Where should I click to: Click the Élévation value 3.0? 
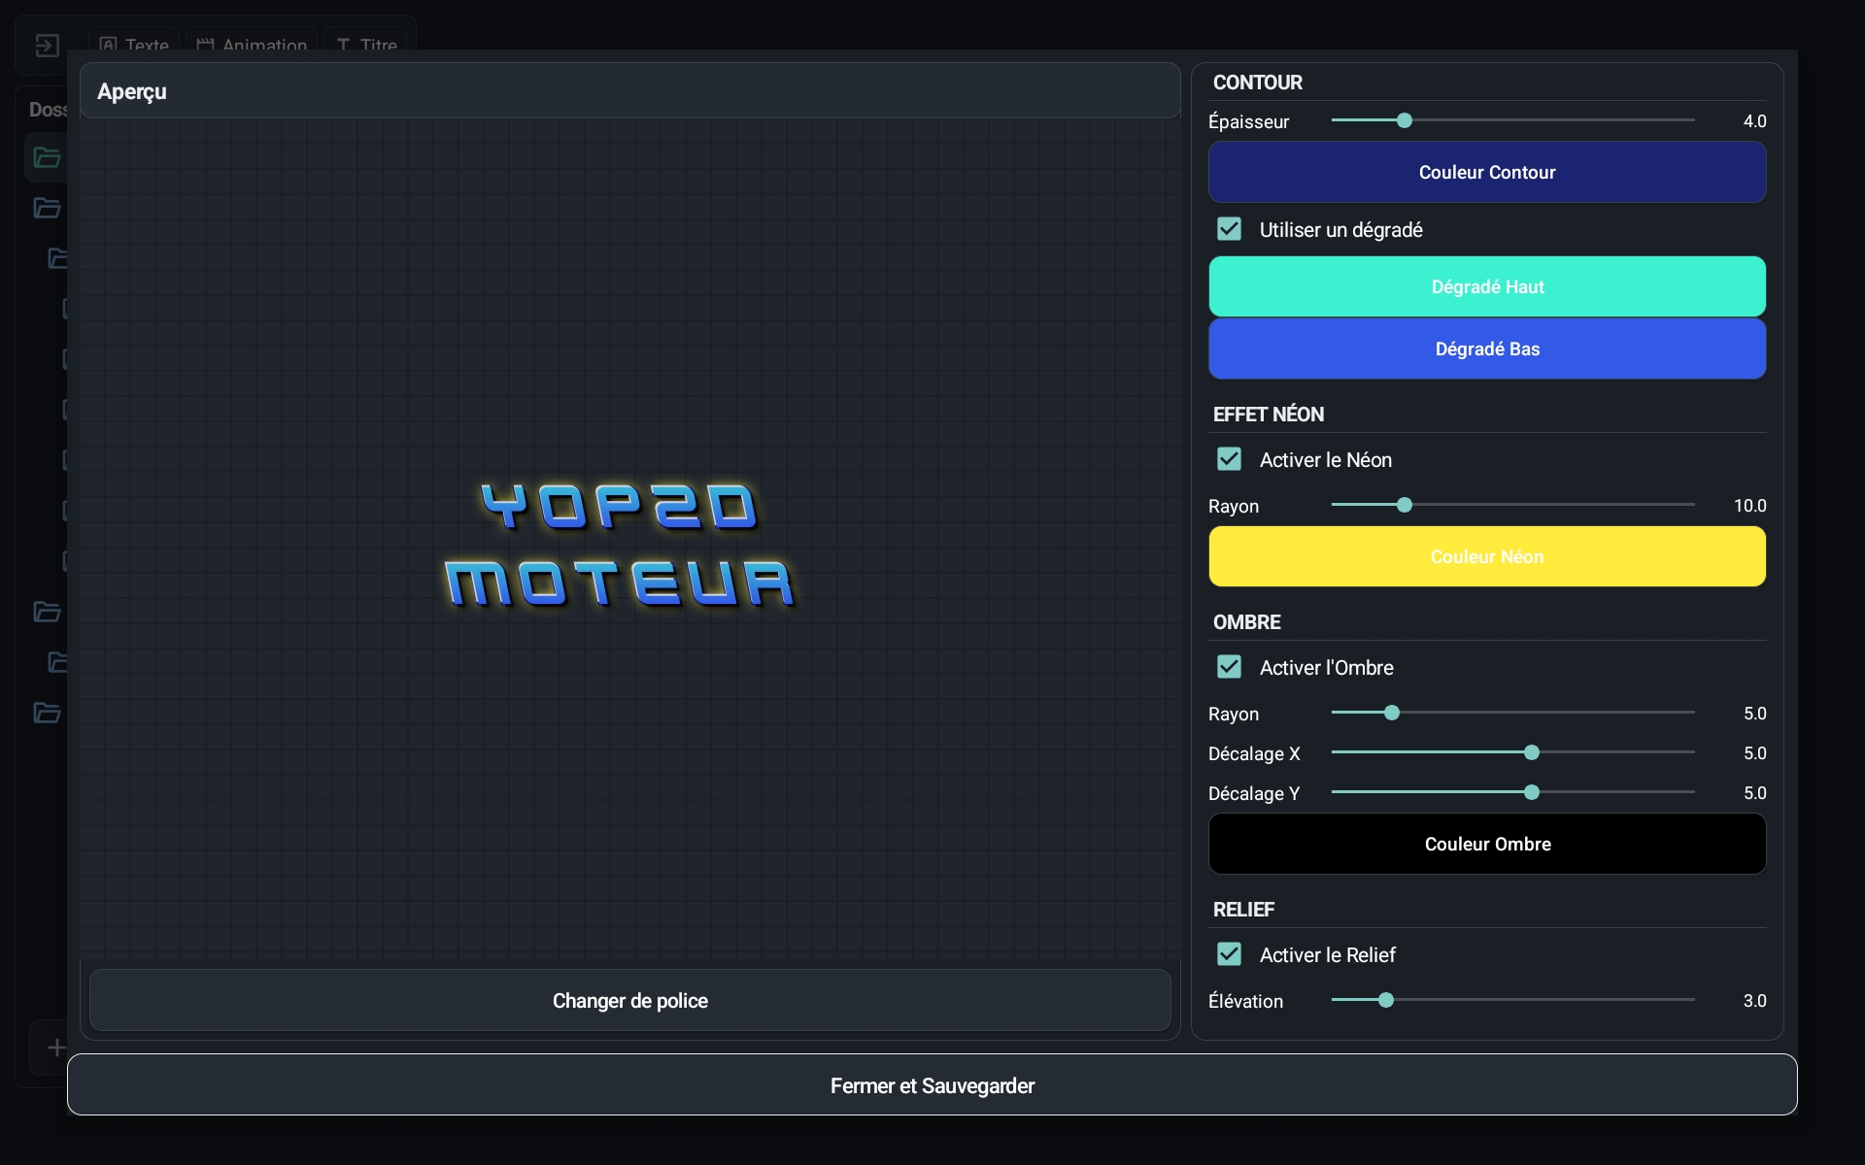coord(1754,1001)
